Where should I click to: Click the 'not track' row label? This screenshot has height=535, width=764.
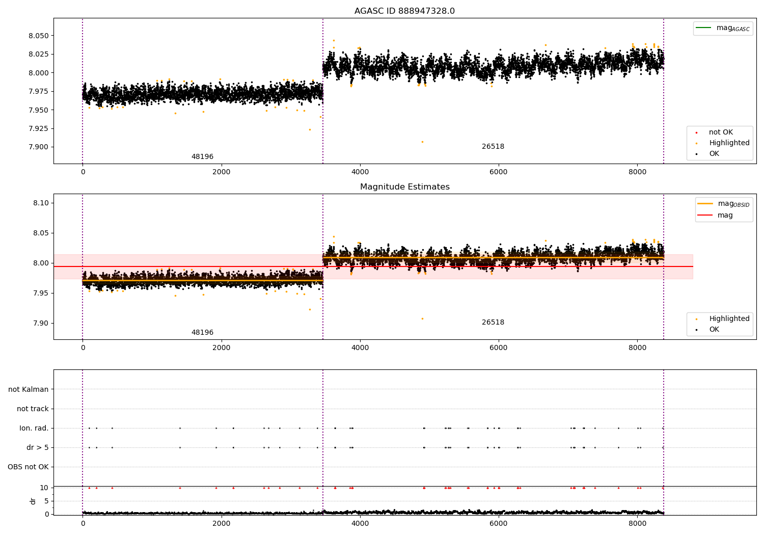33,409
